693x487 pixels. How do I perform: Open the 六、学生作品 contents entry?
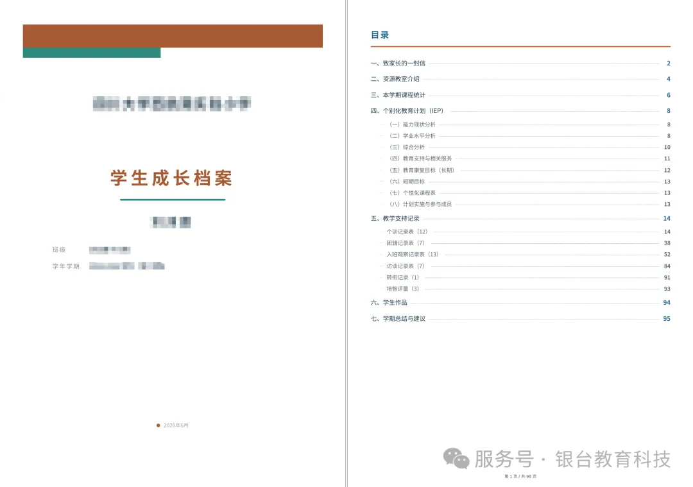click(x=388, y=303)
